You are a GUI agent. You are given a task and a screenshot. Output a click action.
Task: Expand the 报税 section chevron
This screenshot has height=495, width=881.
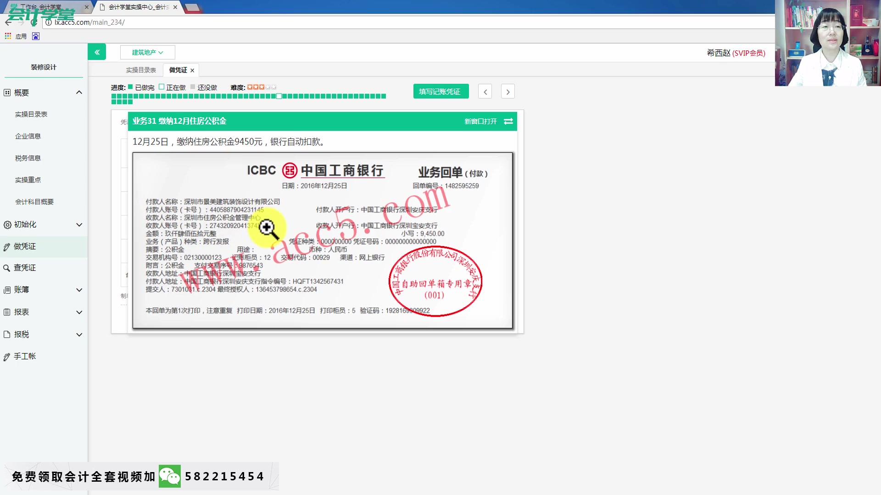[79, 335]
